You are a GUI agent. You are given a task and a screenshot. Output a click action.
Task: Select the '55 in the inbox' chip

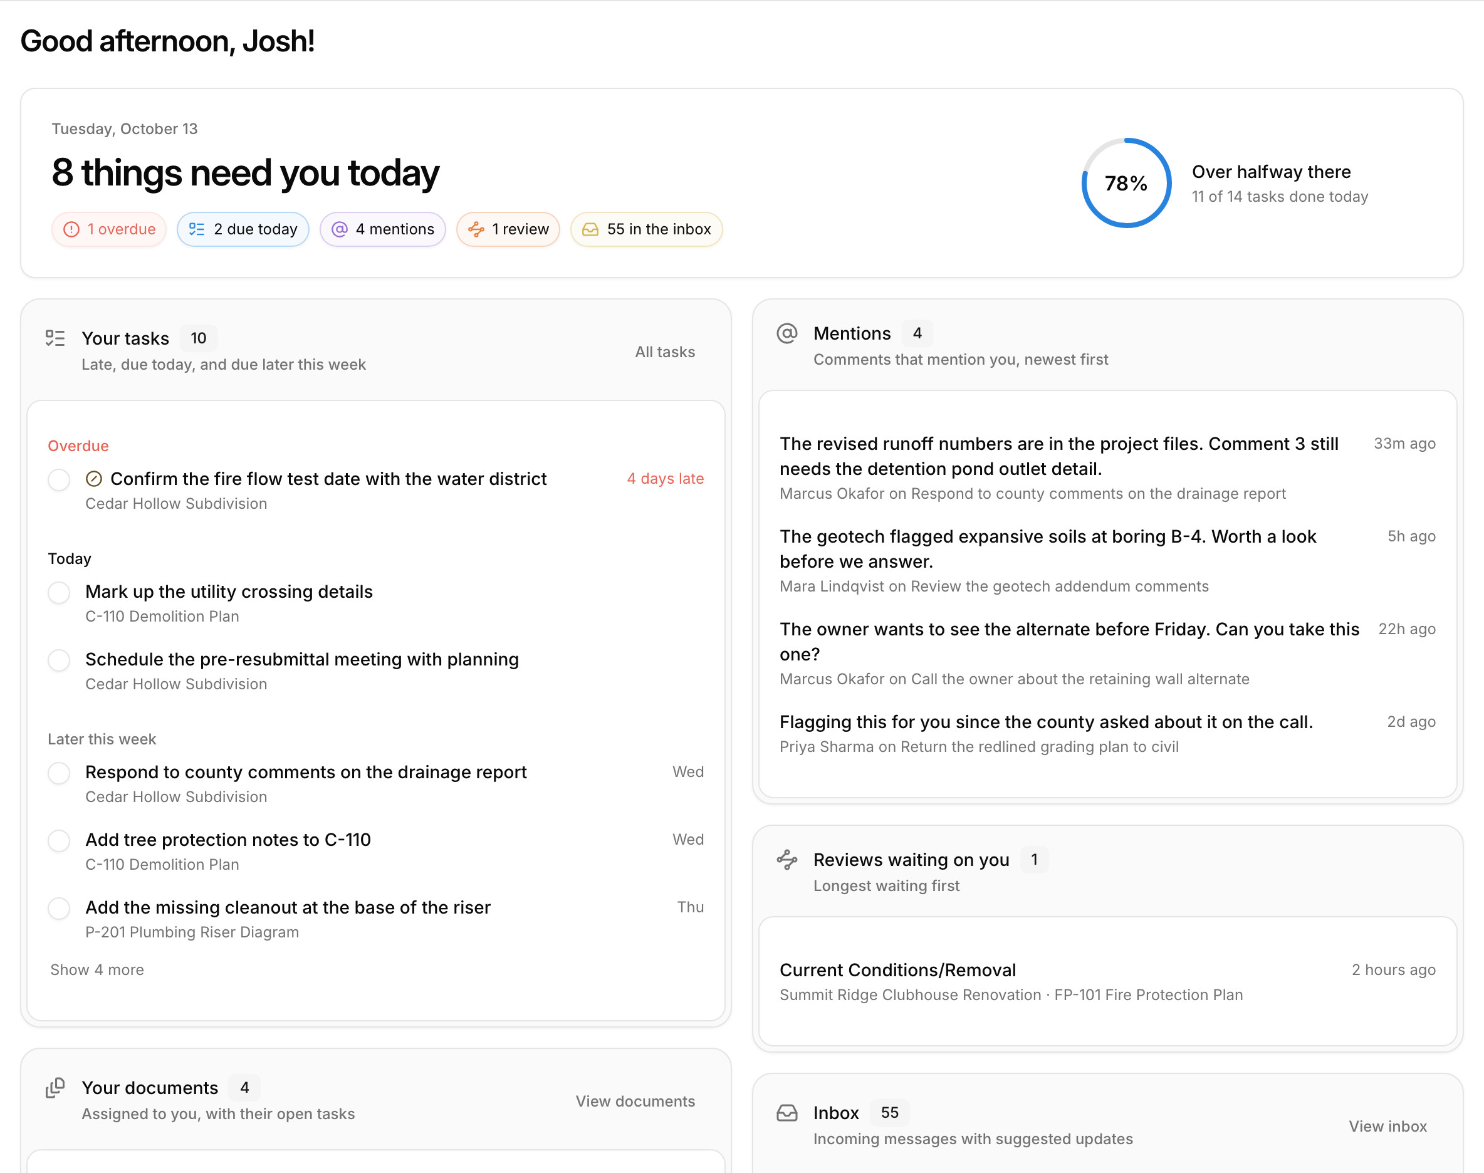[x=646, y=229]
